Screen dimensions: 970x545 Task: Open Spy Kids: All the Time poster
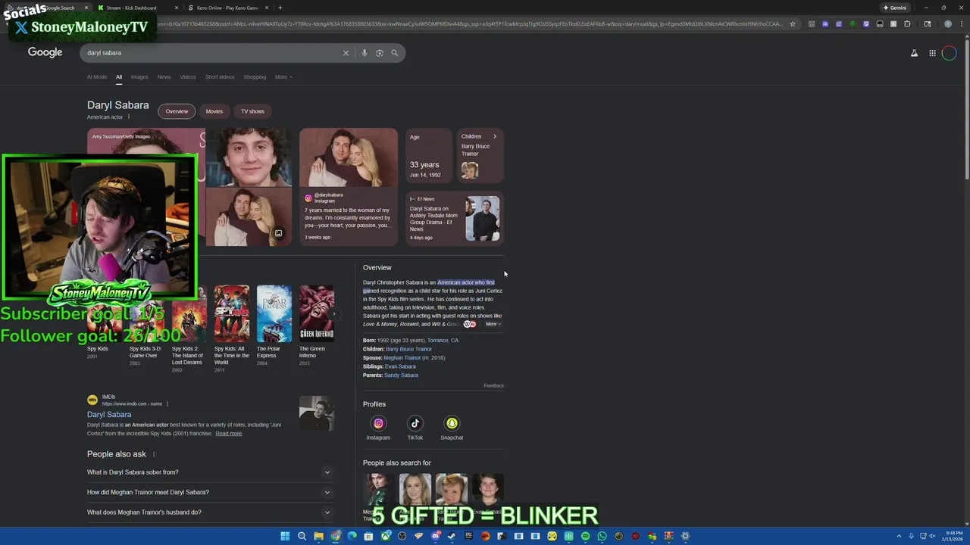click(x=231, y=313)
